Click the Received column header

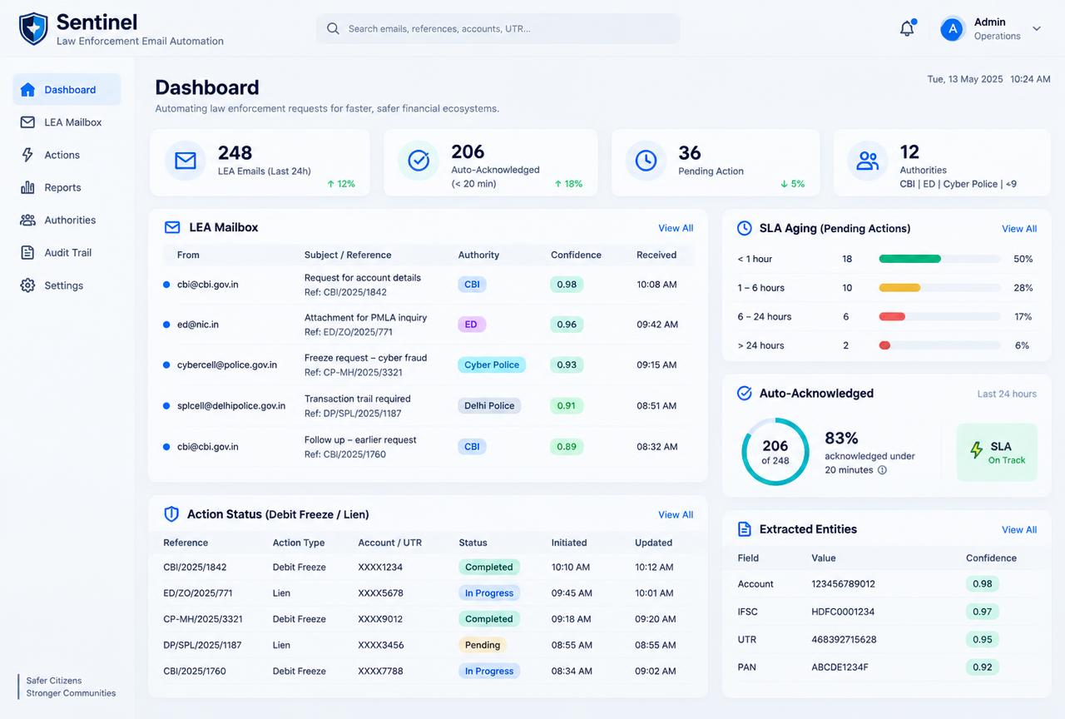656,255
